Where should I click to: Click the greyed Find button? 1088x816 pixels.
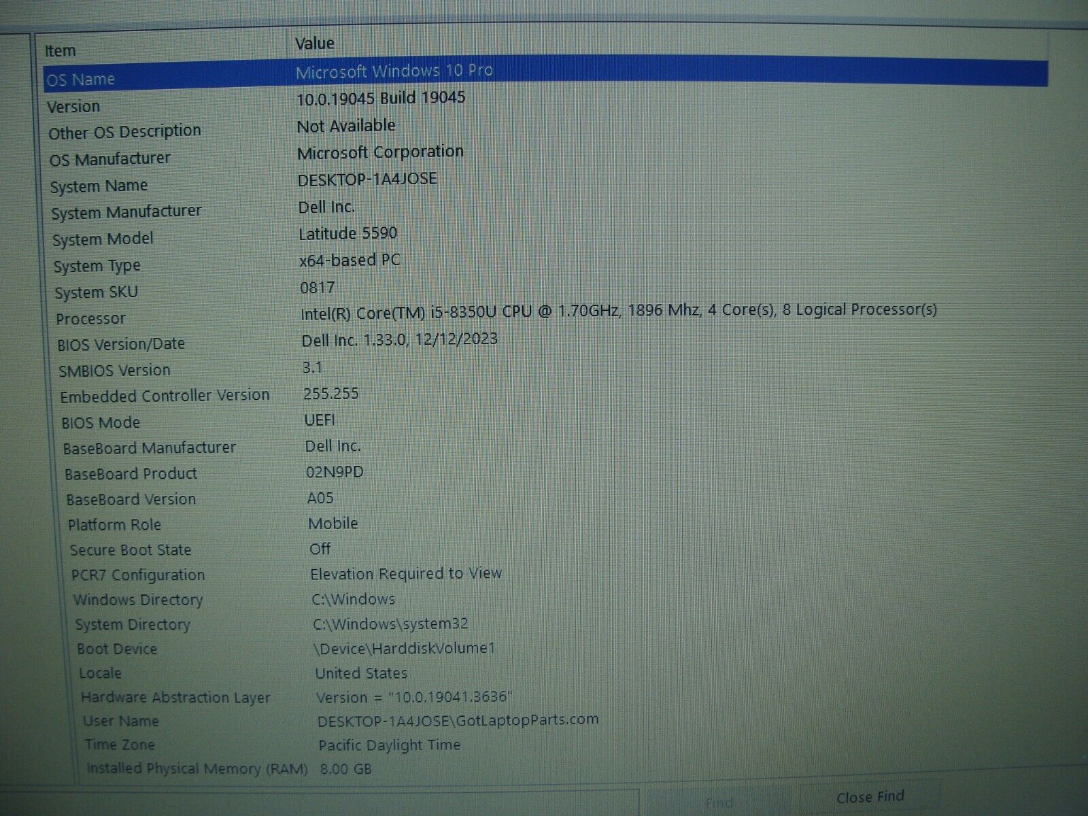click(718, 802)
